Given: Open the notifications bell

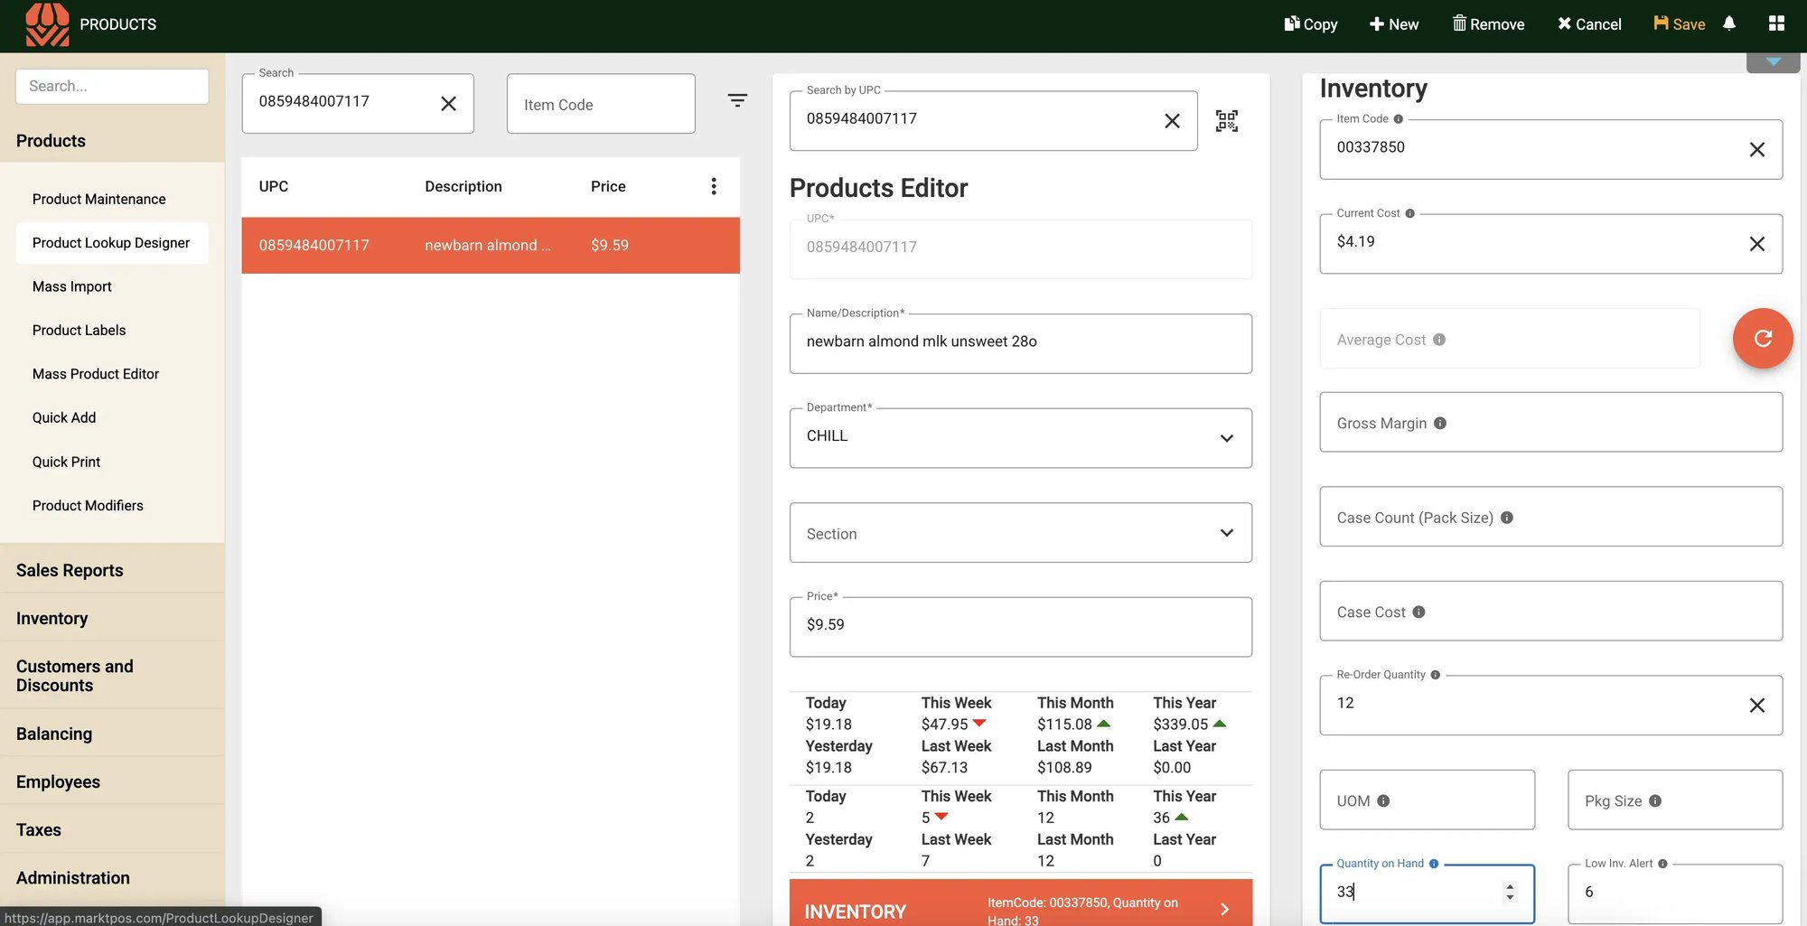Looking at the screenshot, I should [1729, 23].
